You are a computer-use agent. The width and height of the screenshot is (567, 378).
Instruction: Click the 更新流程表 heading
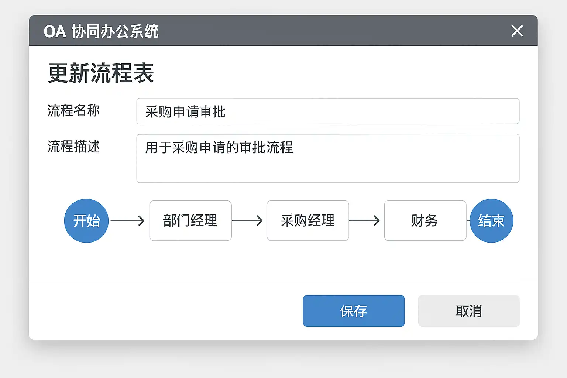(101, 73)
